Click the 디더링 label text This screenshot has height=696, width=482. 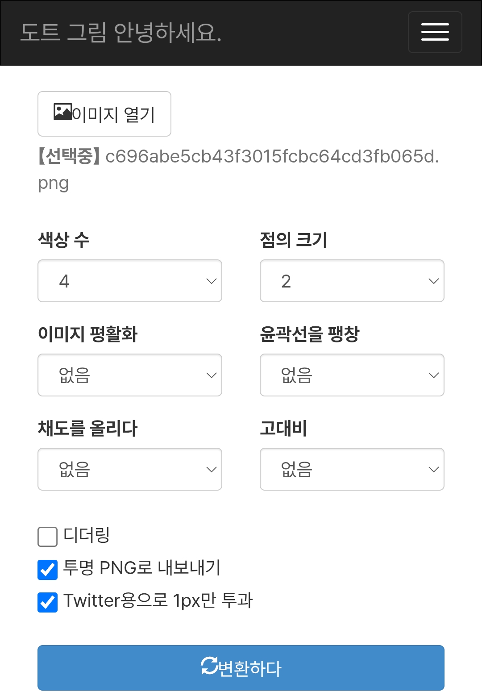(x=87, y=535)
